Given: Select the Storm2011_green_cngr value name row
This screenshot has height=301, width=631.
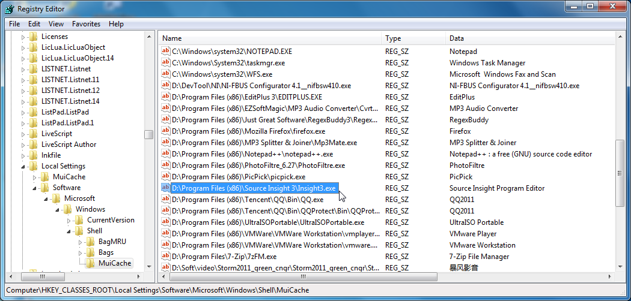Looking at the screenshot, I should coord(276,267).
